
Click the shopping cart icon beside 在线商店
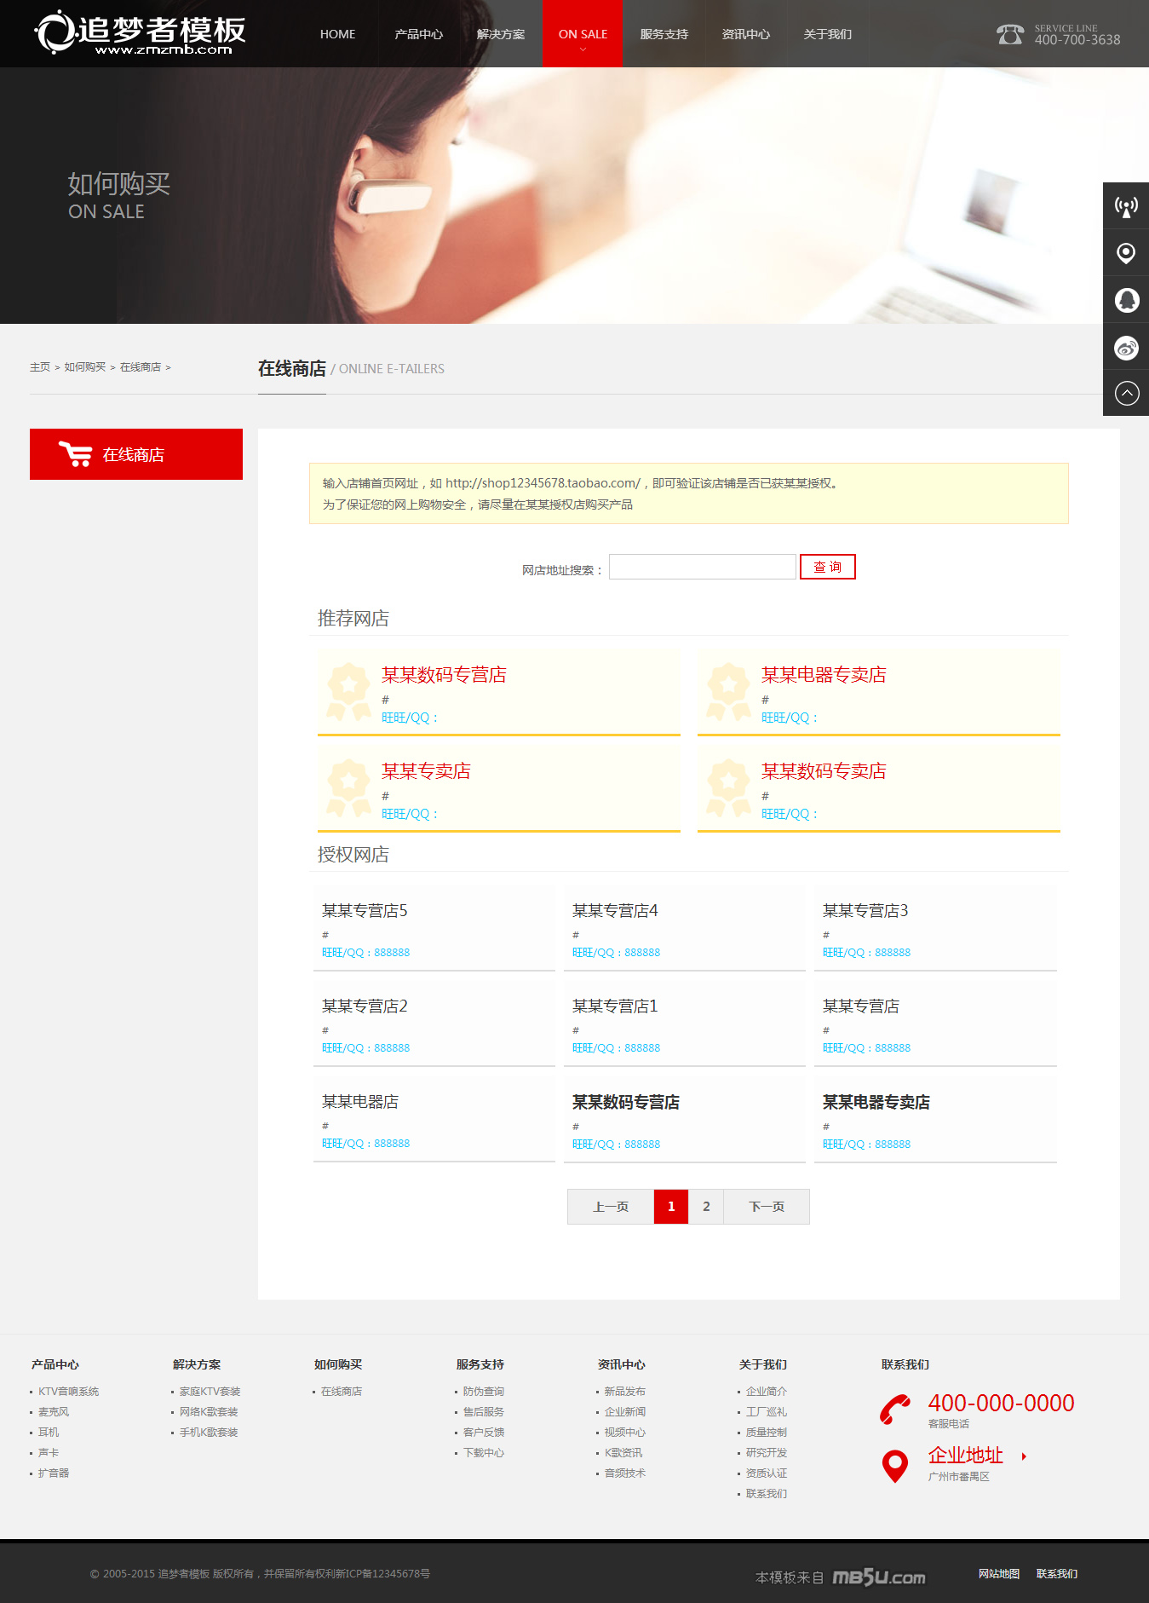pos(75,454)
